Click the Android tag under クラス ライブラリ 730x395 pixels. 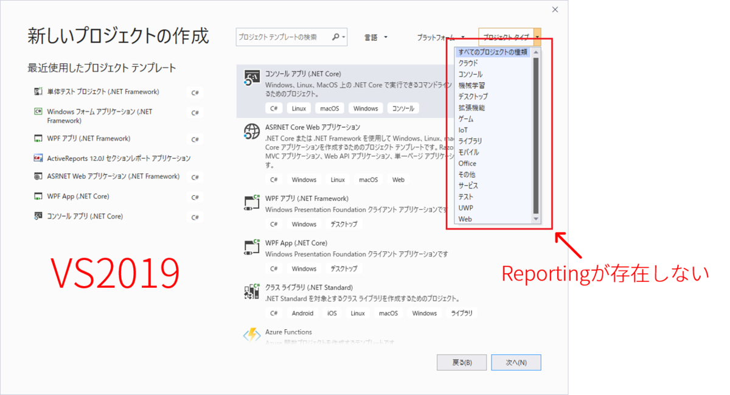coord(302,313)
